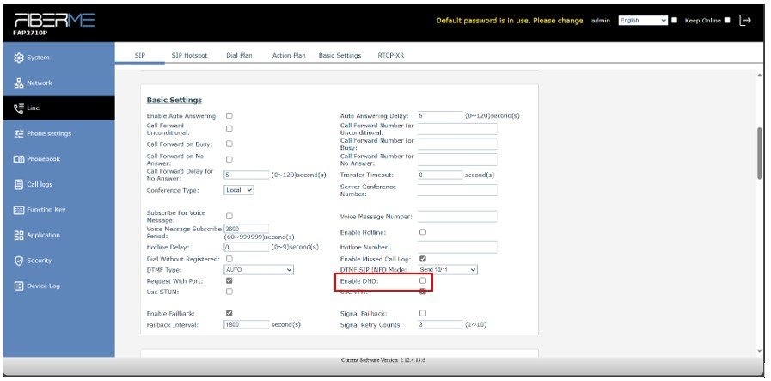This screenshot has width=771, height=381.
Task: Click the admin user label
Action: [600, 21]
